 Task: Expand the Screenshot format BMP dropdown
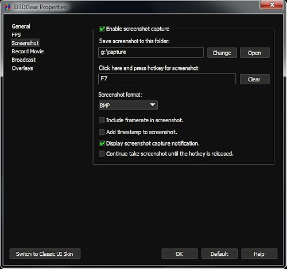pyautogui.click(x=128, y=105)
